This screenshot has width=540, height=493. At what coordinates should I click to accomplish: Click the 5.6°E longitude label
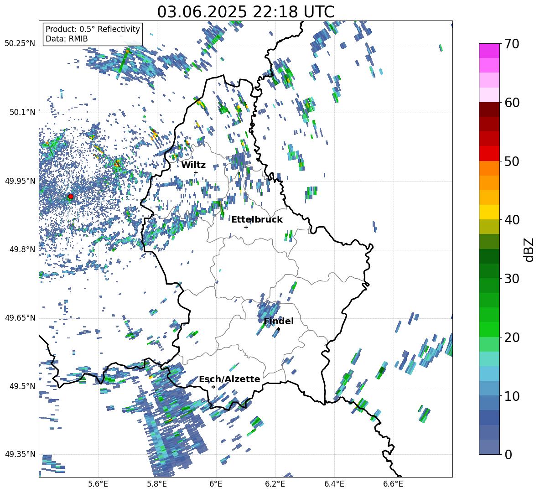point(98,484)
